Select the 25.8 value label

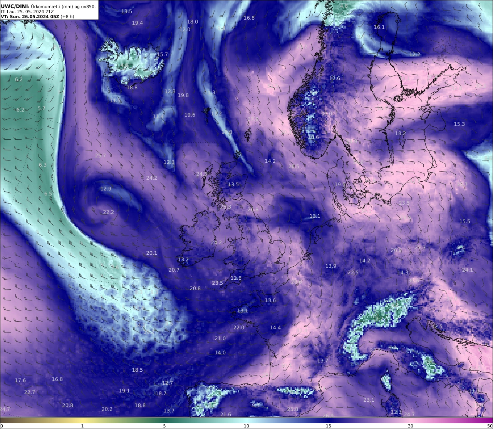(x=293, y=409)
